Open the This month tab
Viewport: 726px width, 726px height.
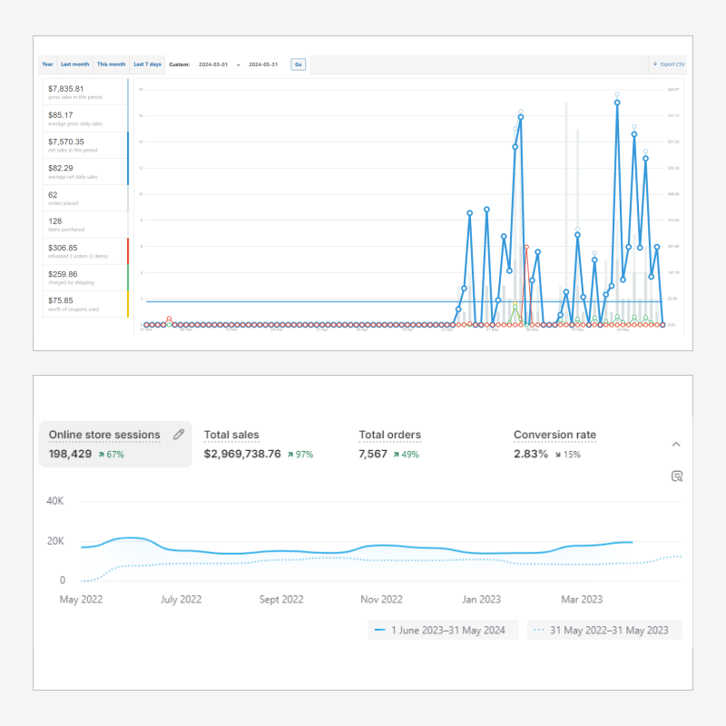click(x=112, y=64)
